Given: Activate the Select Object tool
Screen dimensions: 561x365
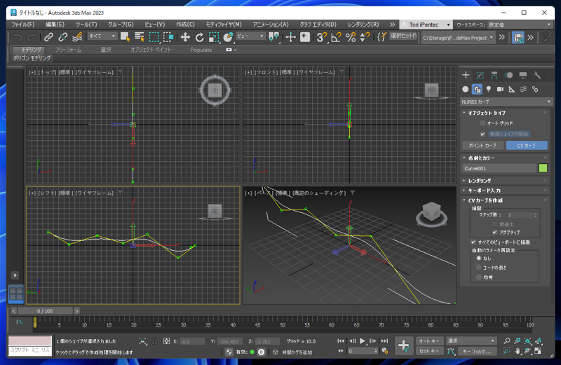Looking at the screenshot, I should pyautogui.click(x=125, y=37).
